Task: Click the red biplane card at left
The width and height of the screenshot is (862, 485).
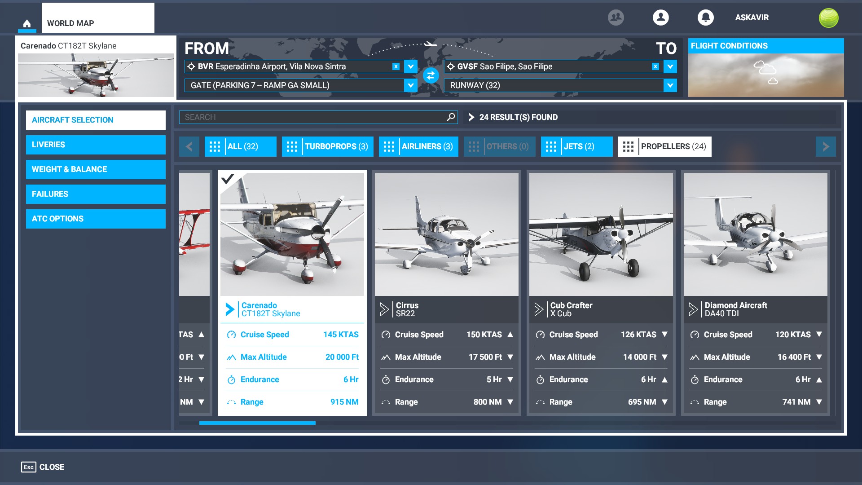Action: pyautogui.click(x=194, y=293)
